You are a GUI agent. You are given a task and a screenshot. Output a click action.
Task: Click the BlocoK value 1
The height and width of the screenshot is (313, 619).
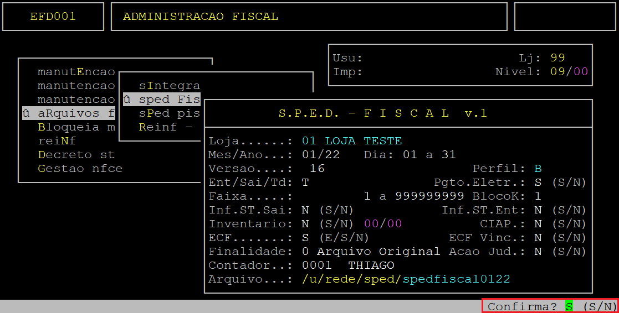pyautogui.click(x=538, y=196)
